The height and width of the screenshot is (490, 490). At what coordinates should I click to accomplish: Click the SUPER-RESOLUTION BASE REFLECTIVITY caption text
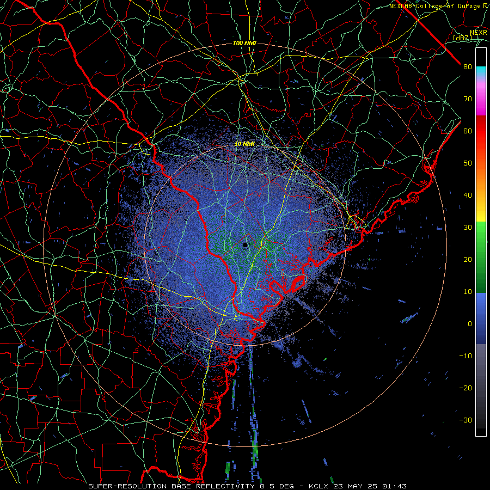[170, 486]
